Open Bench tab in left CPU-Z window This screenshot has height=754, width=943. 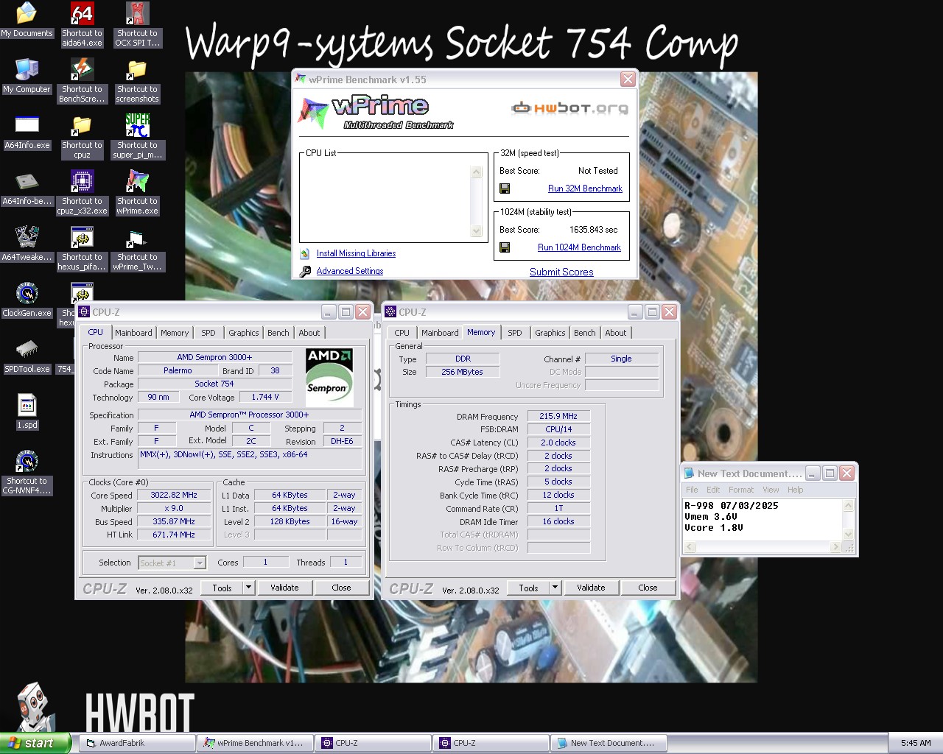278,333
